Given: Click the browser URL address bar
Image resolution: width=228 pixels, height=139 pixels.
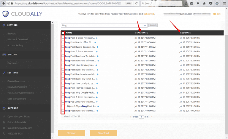Looking at the screenshot, I should (68, 3).
